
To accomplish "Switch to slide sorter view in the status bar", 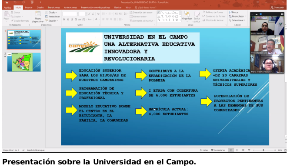I will tap(237, 150).
